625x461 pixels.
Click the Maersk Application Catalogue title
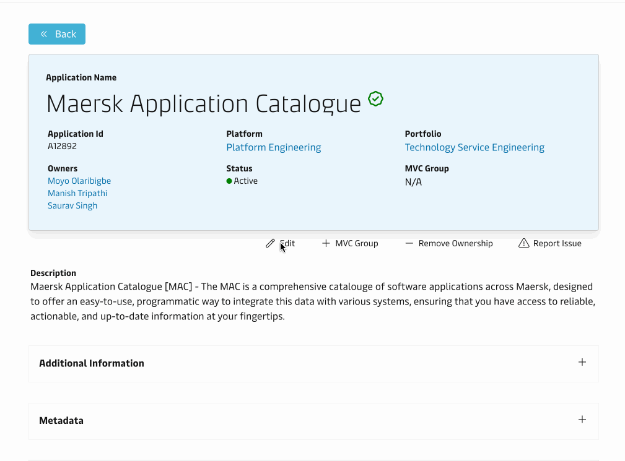pos(204,104)
